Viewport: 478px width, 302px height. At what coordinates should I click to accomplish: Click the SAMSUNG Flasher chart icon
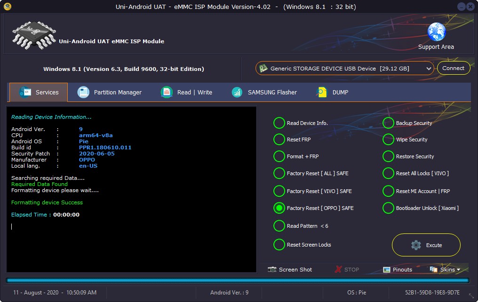click(237, 93)
